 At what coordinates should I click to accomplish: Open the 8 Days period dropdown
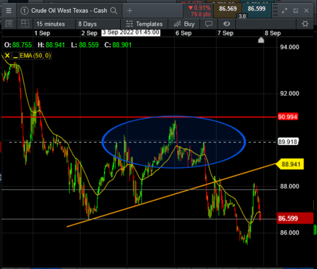98,24
